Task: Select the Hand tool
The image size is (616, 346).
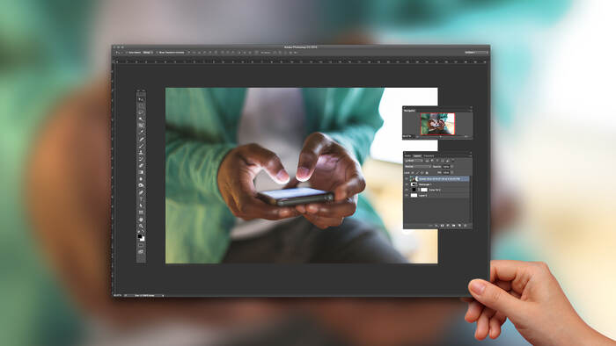Action: coord(141,219)
